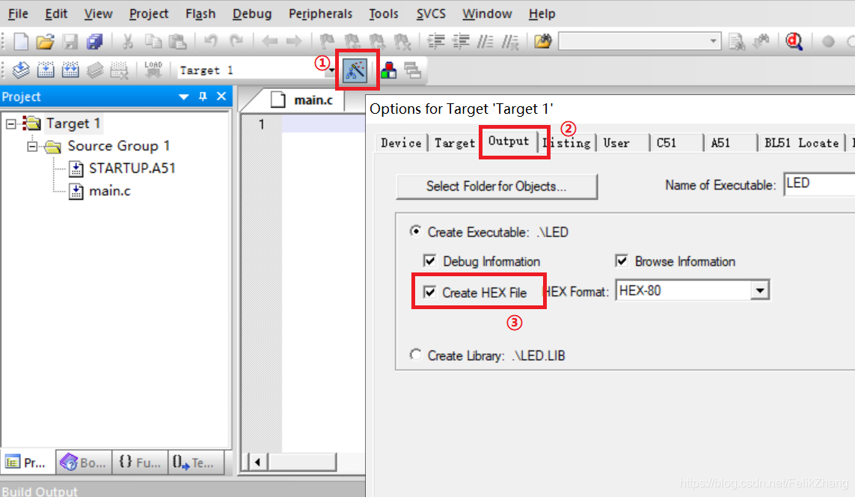Open the Peripherals menu
The height and width of the screenshot is (497, 855).
coord(320,13)
